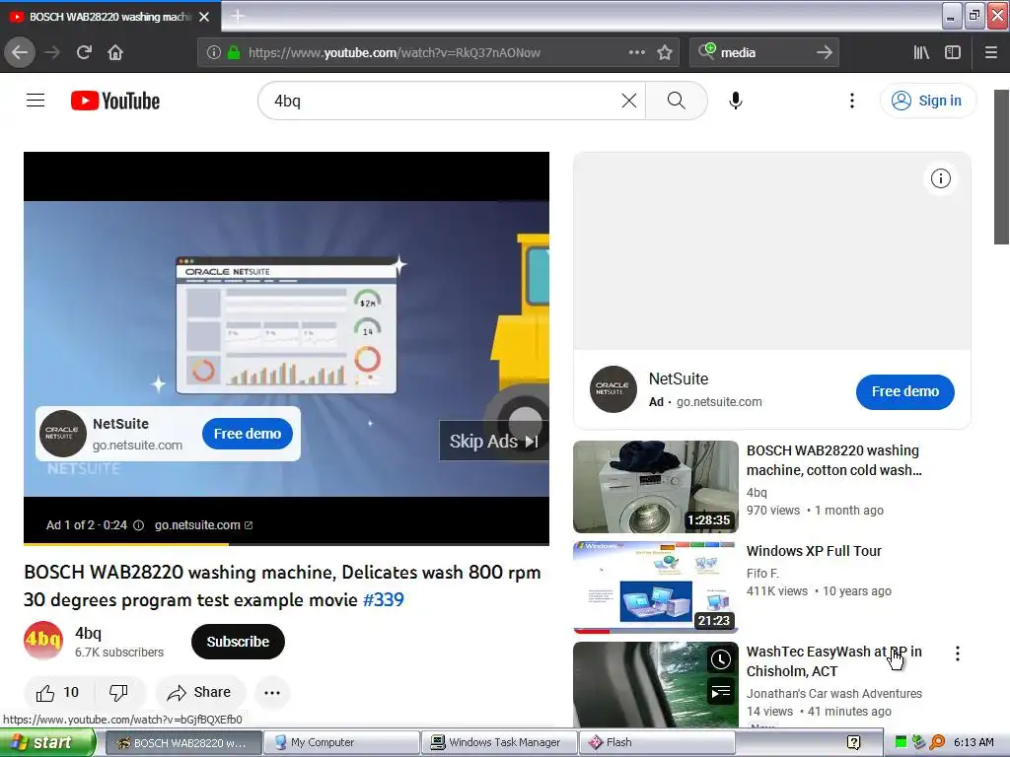The height and width of the screenshot is (757, 1010).
Task: Open the Firefox hamburger menu
Action: [990, 53]
